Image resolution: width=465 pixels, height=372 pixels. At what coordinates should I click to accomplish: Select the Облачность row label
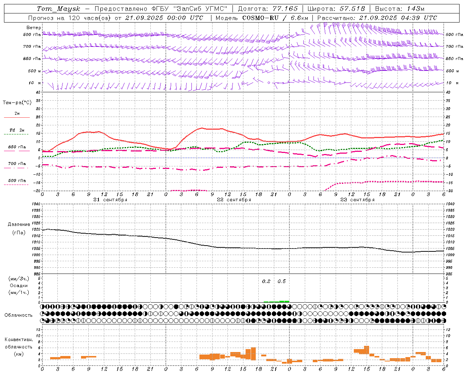(19, 315)
